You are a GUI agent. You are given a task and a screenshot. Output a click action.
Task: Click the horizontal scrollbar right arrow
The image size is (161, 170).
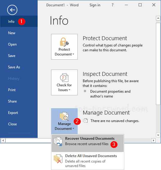(x=153, y=141)
